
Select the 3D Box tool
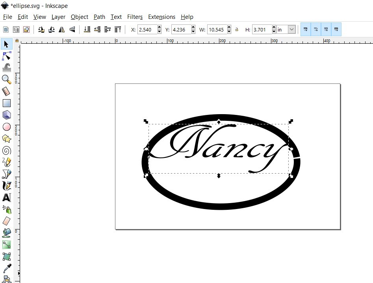coord(6,115)
